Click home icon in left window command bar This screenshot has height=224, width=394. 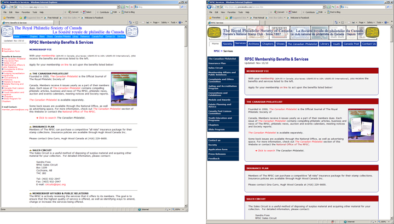(x=131, y=22)
